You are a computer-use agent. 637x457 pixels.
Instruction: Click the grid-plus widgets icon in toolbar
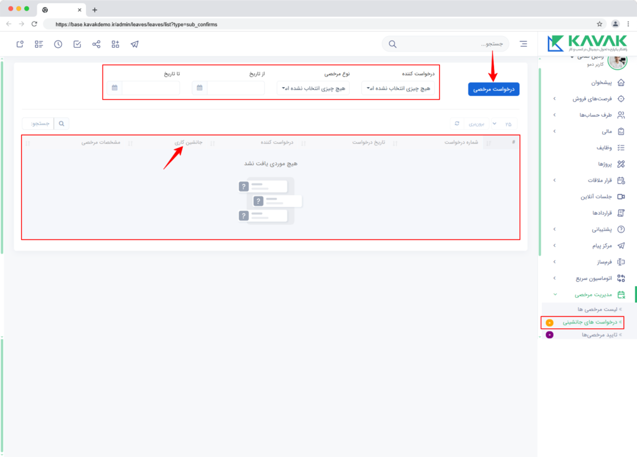(115, 44)
